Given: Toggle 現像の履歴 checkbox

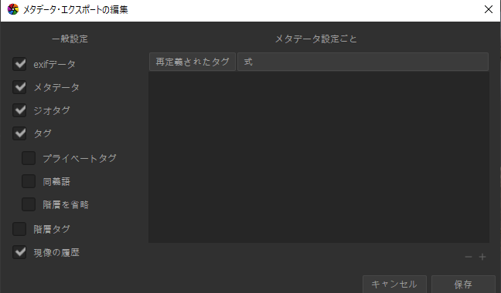Looking at the screenshot, I should 19,252.
